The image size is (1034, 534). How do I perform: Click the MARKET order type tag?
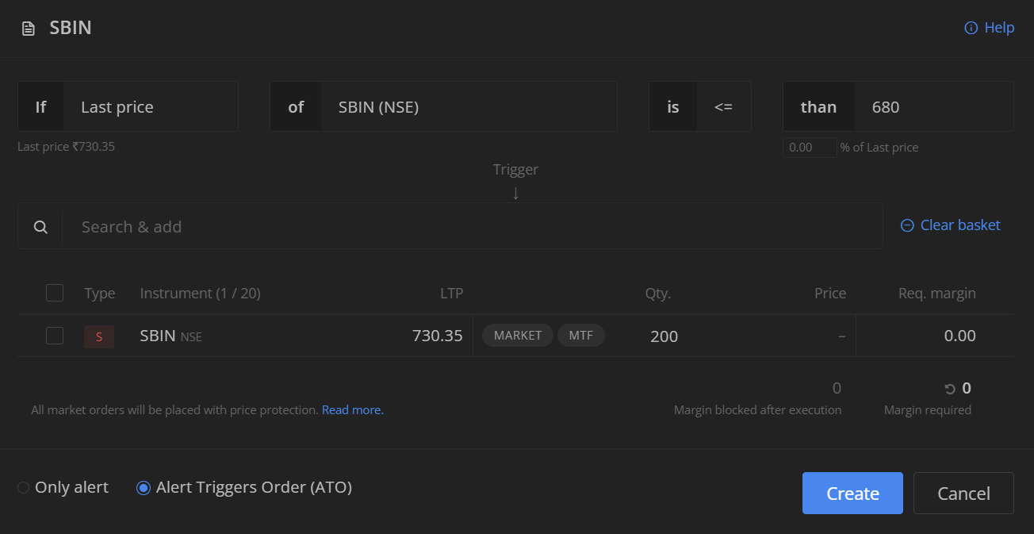coord(518,336)
